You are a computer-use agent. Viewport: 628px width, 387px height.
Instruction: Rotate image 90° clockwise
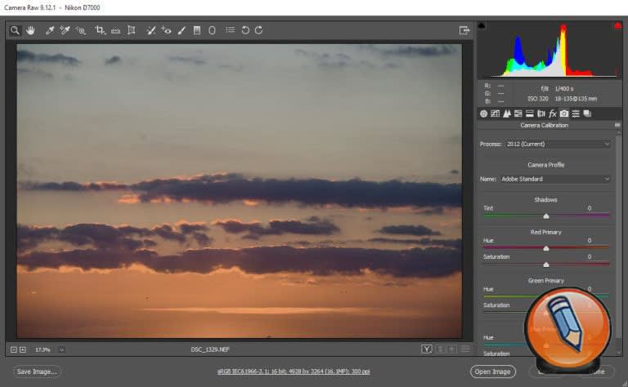click(258, 30)
